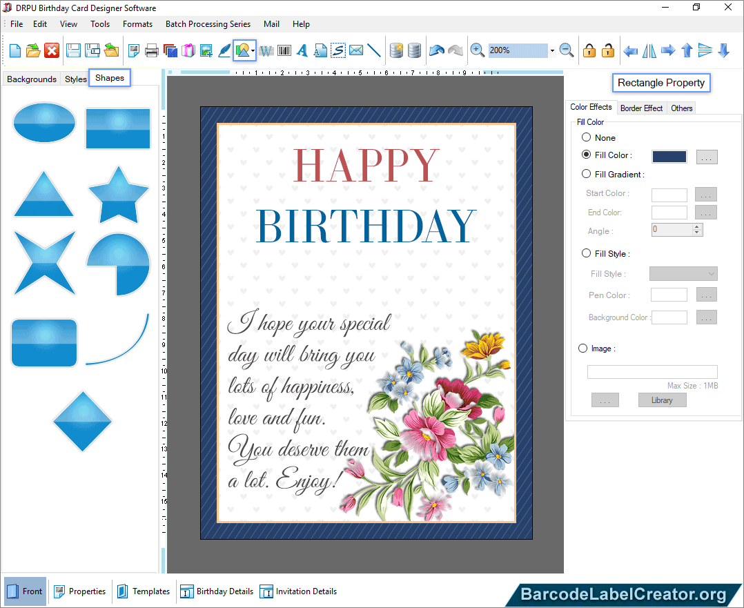
Task: Click the blue undo arrow icon
Action: pos(436,50)
